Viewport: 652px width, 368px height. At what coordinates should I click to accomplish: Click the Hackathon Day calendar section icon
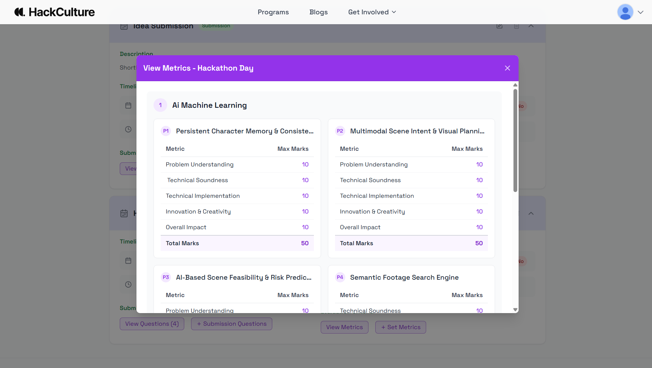click(x=124, y=214)
